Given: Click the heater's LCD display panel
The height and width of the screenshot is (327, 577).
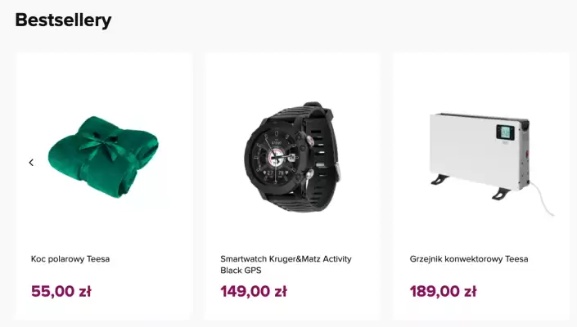Looking at the screenshot, I should pos(505,132).
